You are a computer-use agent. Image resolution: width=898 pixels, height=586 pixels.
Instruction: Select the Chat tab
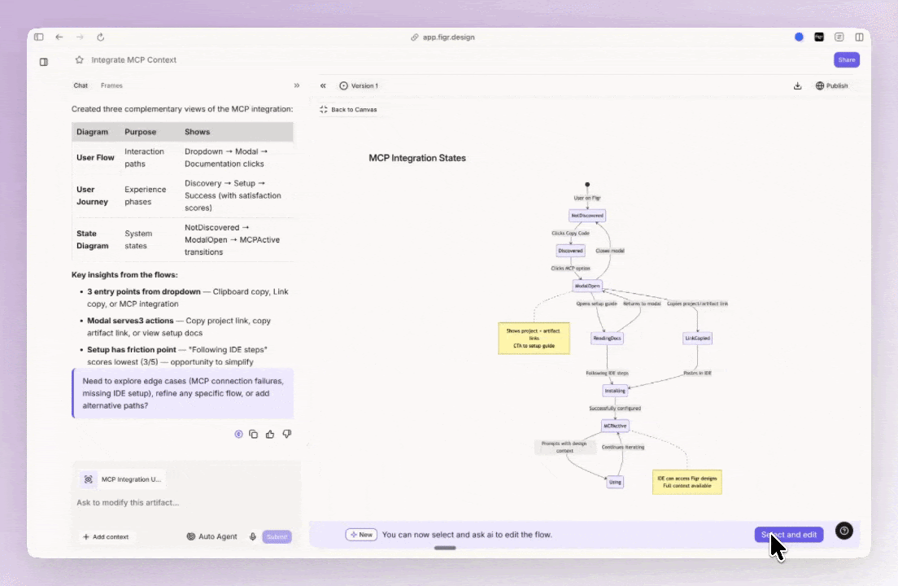[x=81, y=85]
